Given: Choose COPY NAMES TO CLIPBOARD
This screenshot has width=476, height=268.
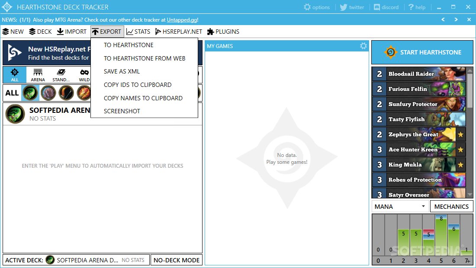Looking at the screenshot, I should pos(144,98).
